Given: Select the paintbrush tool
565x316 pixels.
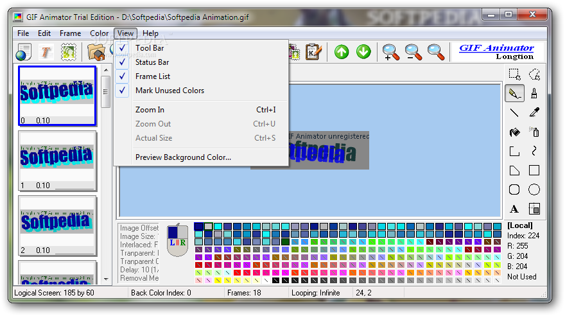Looking at the screenshot, I should click(x=534, y=93).
